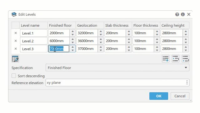The image size is (200, 113).
Task: Increase Level.2 finished floor with up arrow
Action: [72, 39]
